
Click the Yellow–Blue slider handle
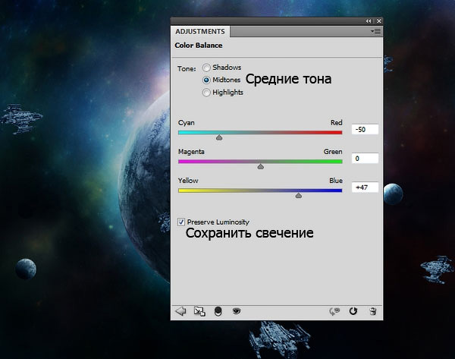click(x=298, y=195)
